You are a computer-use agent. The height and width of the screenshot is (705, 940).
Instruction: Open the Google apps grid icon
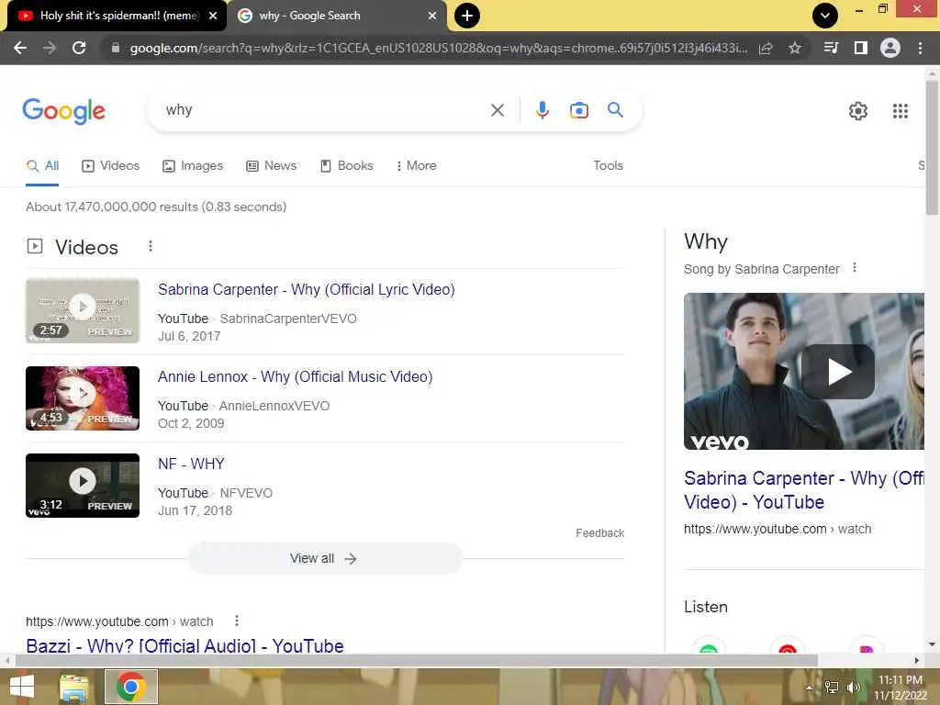point(901,111)
